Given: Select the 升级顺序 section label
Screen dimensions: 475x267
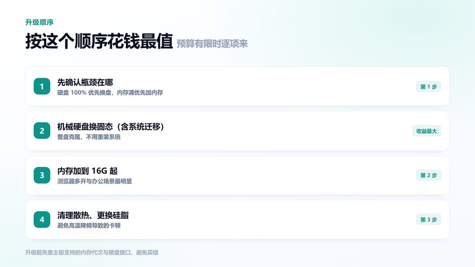Looking at the screenshot, I should (x=39, y=22).
